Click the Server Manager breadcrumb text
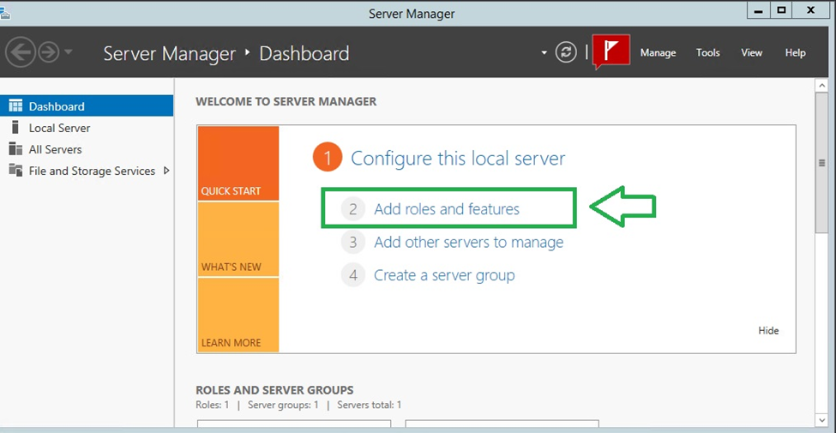The width and height of the screenshot is (836, 433). tap(170, 53)
